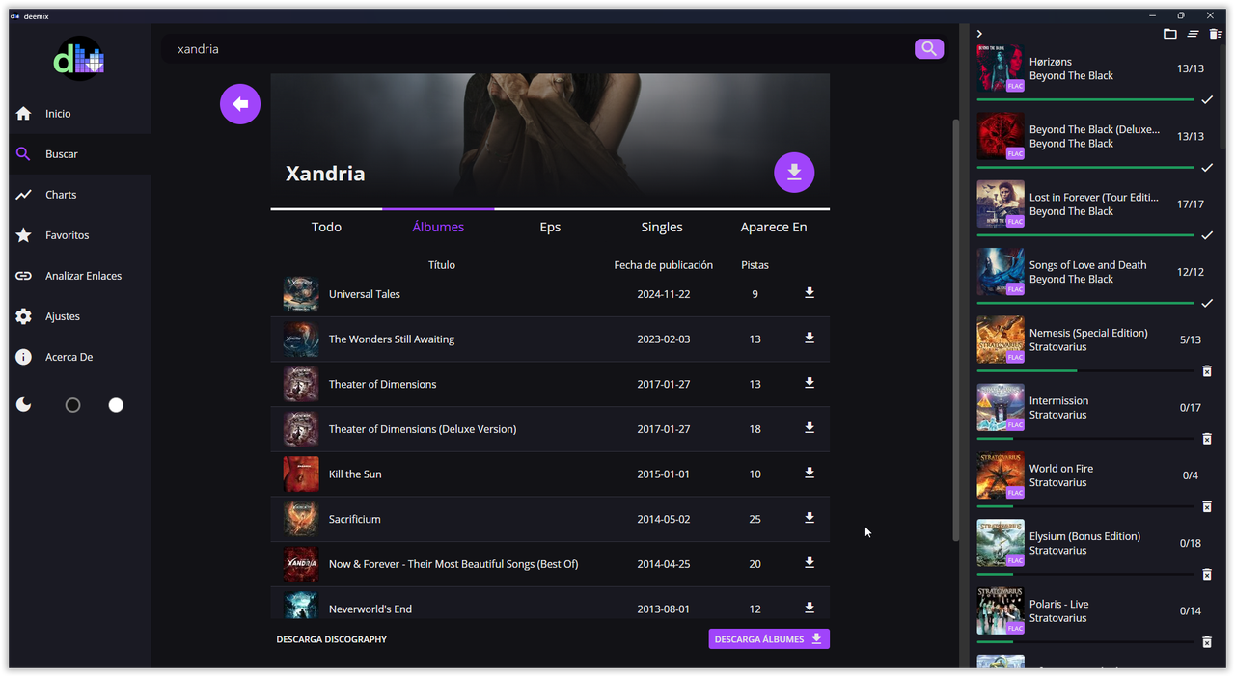Screen dimensions: 1235x677
Task: Click Elysium (Bonus Edition) cover thumbnail
Action: coord(1001,543)
